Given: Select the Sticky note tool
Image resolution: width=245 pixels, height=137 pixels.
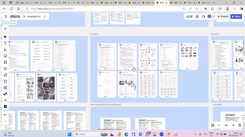Looking at the screenshot, I should tap(5, 56).
